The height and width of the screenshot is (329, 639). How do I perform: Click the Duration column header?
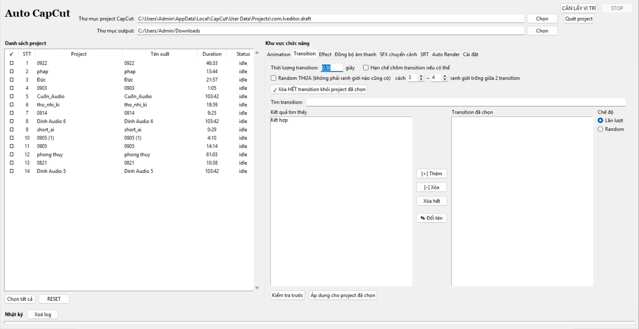click(212, 54)
